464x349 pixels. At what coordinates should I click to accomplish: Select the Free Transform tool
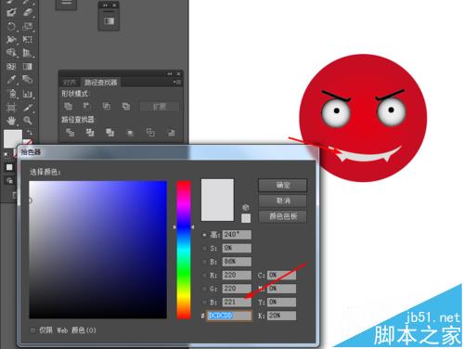28,40
